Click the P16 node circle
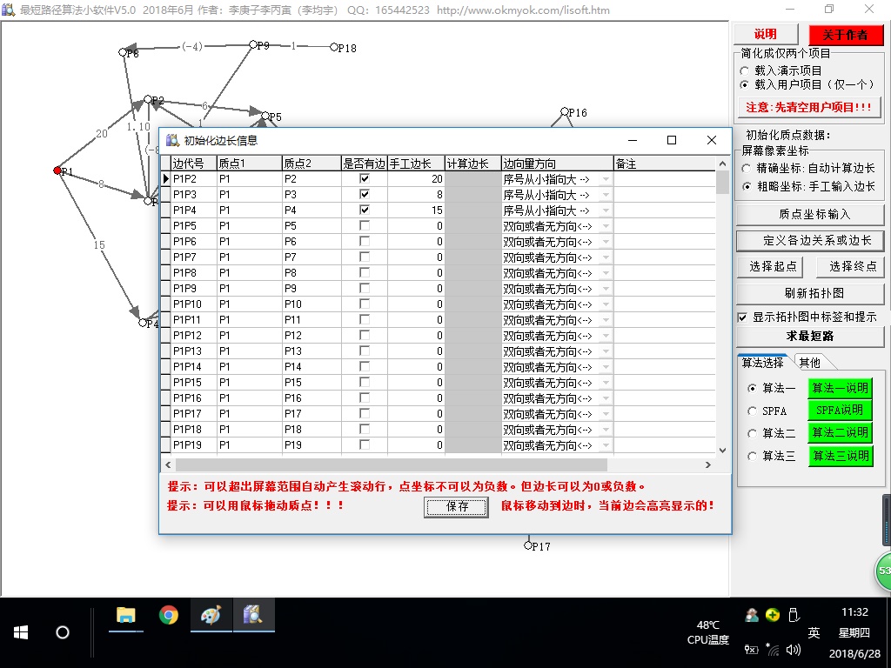 point(564,111)
